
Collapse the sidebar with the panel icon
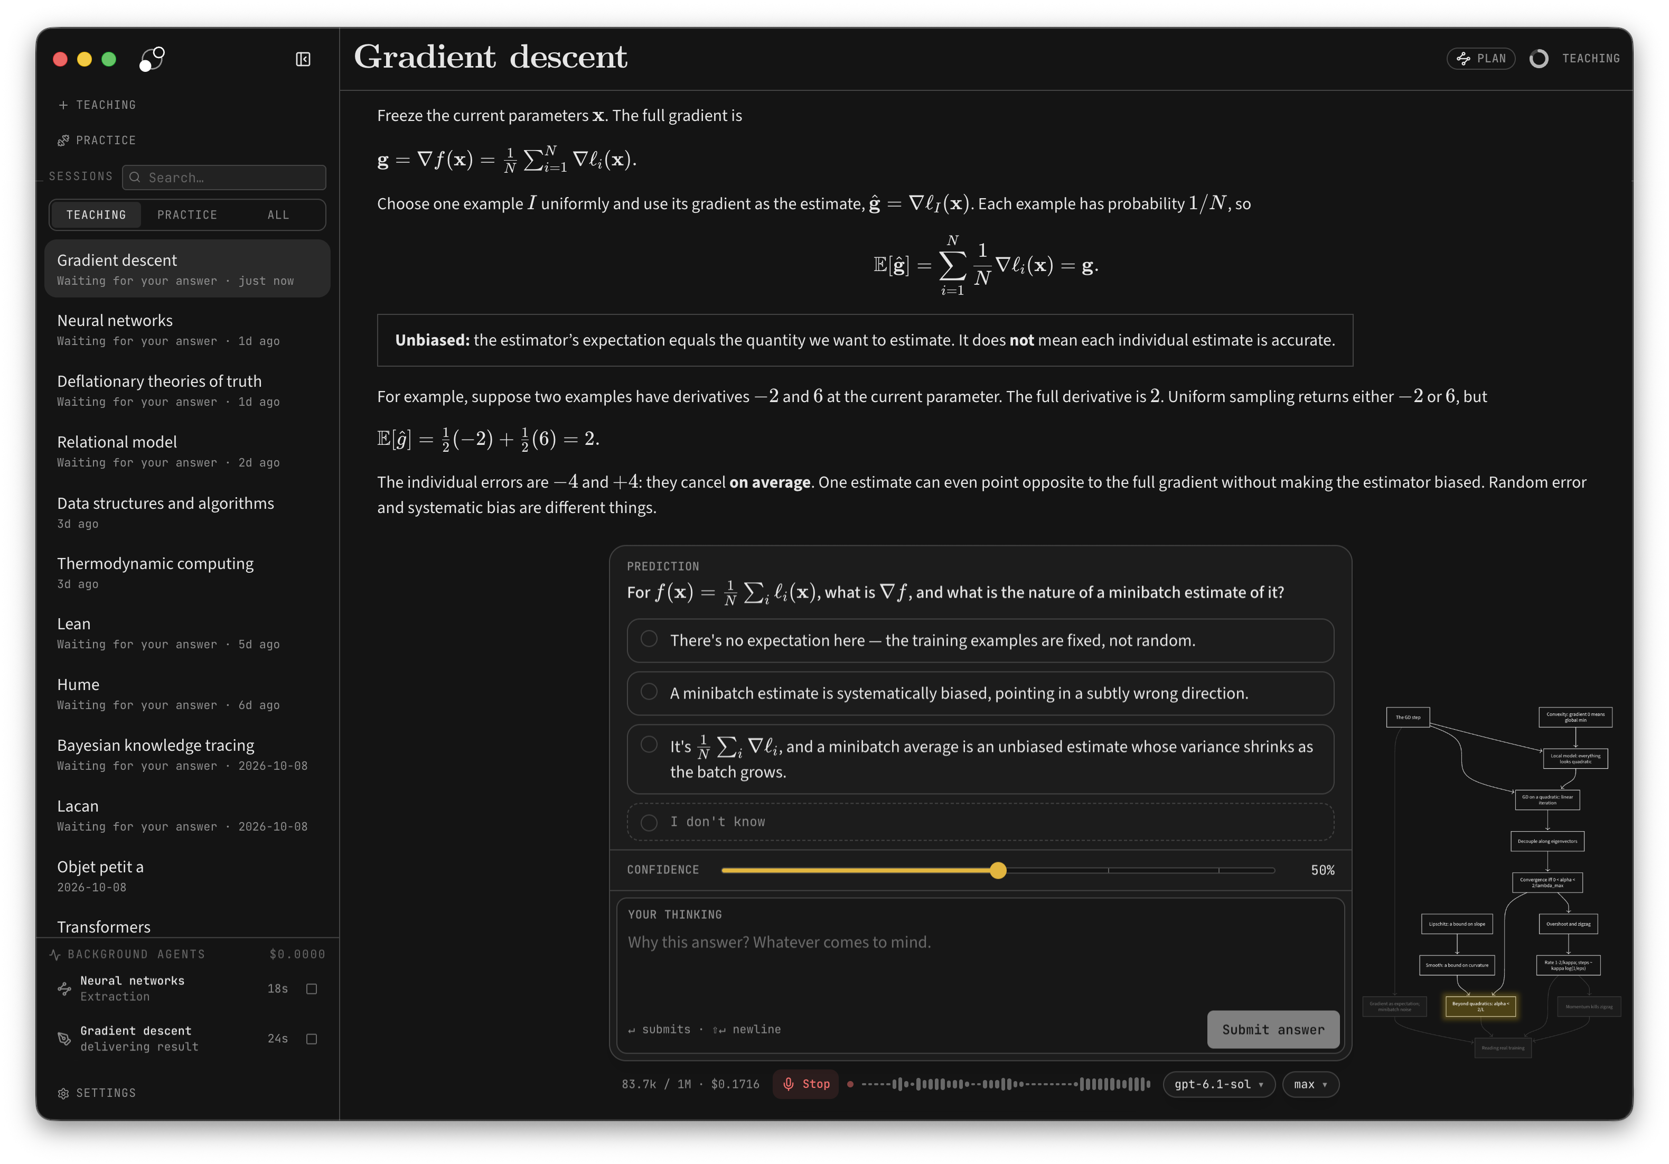click(x=303, y=59)
